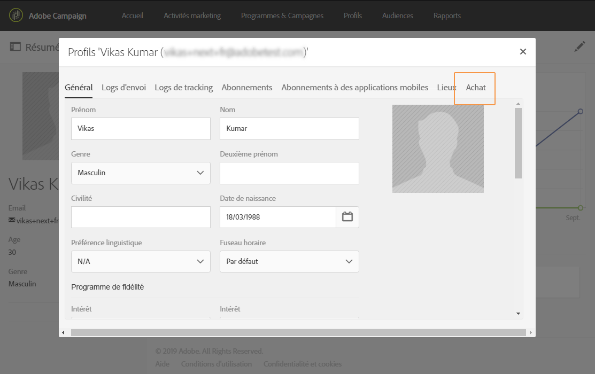This screenshot has height=374, width=595.
Task: Select the Abonnements tab
Action: (247, 88)
